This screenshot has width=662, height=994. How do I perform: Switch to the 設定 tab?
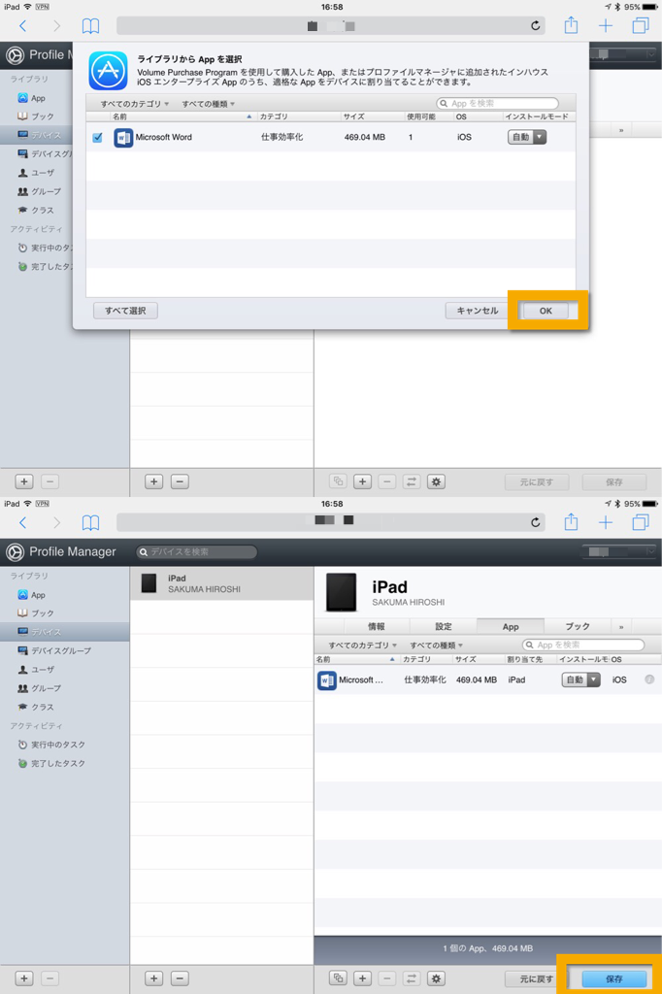click(444, 626)
